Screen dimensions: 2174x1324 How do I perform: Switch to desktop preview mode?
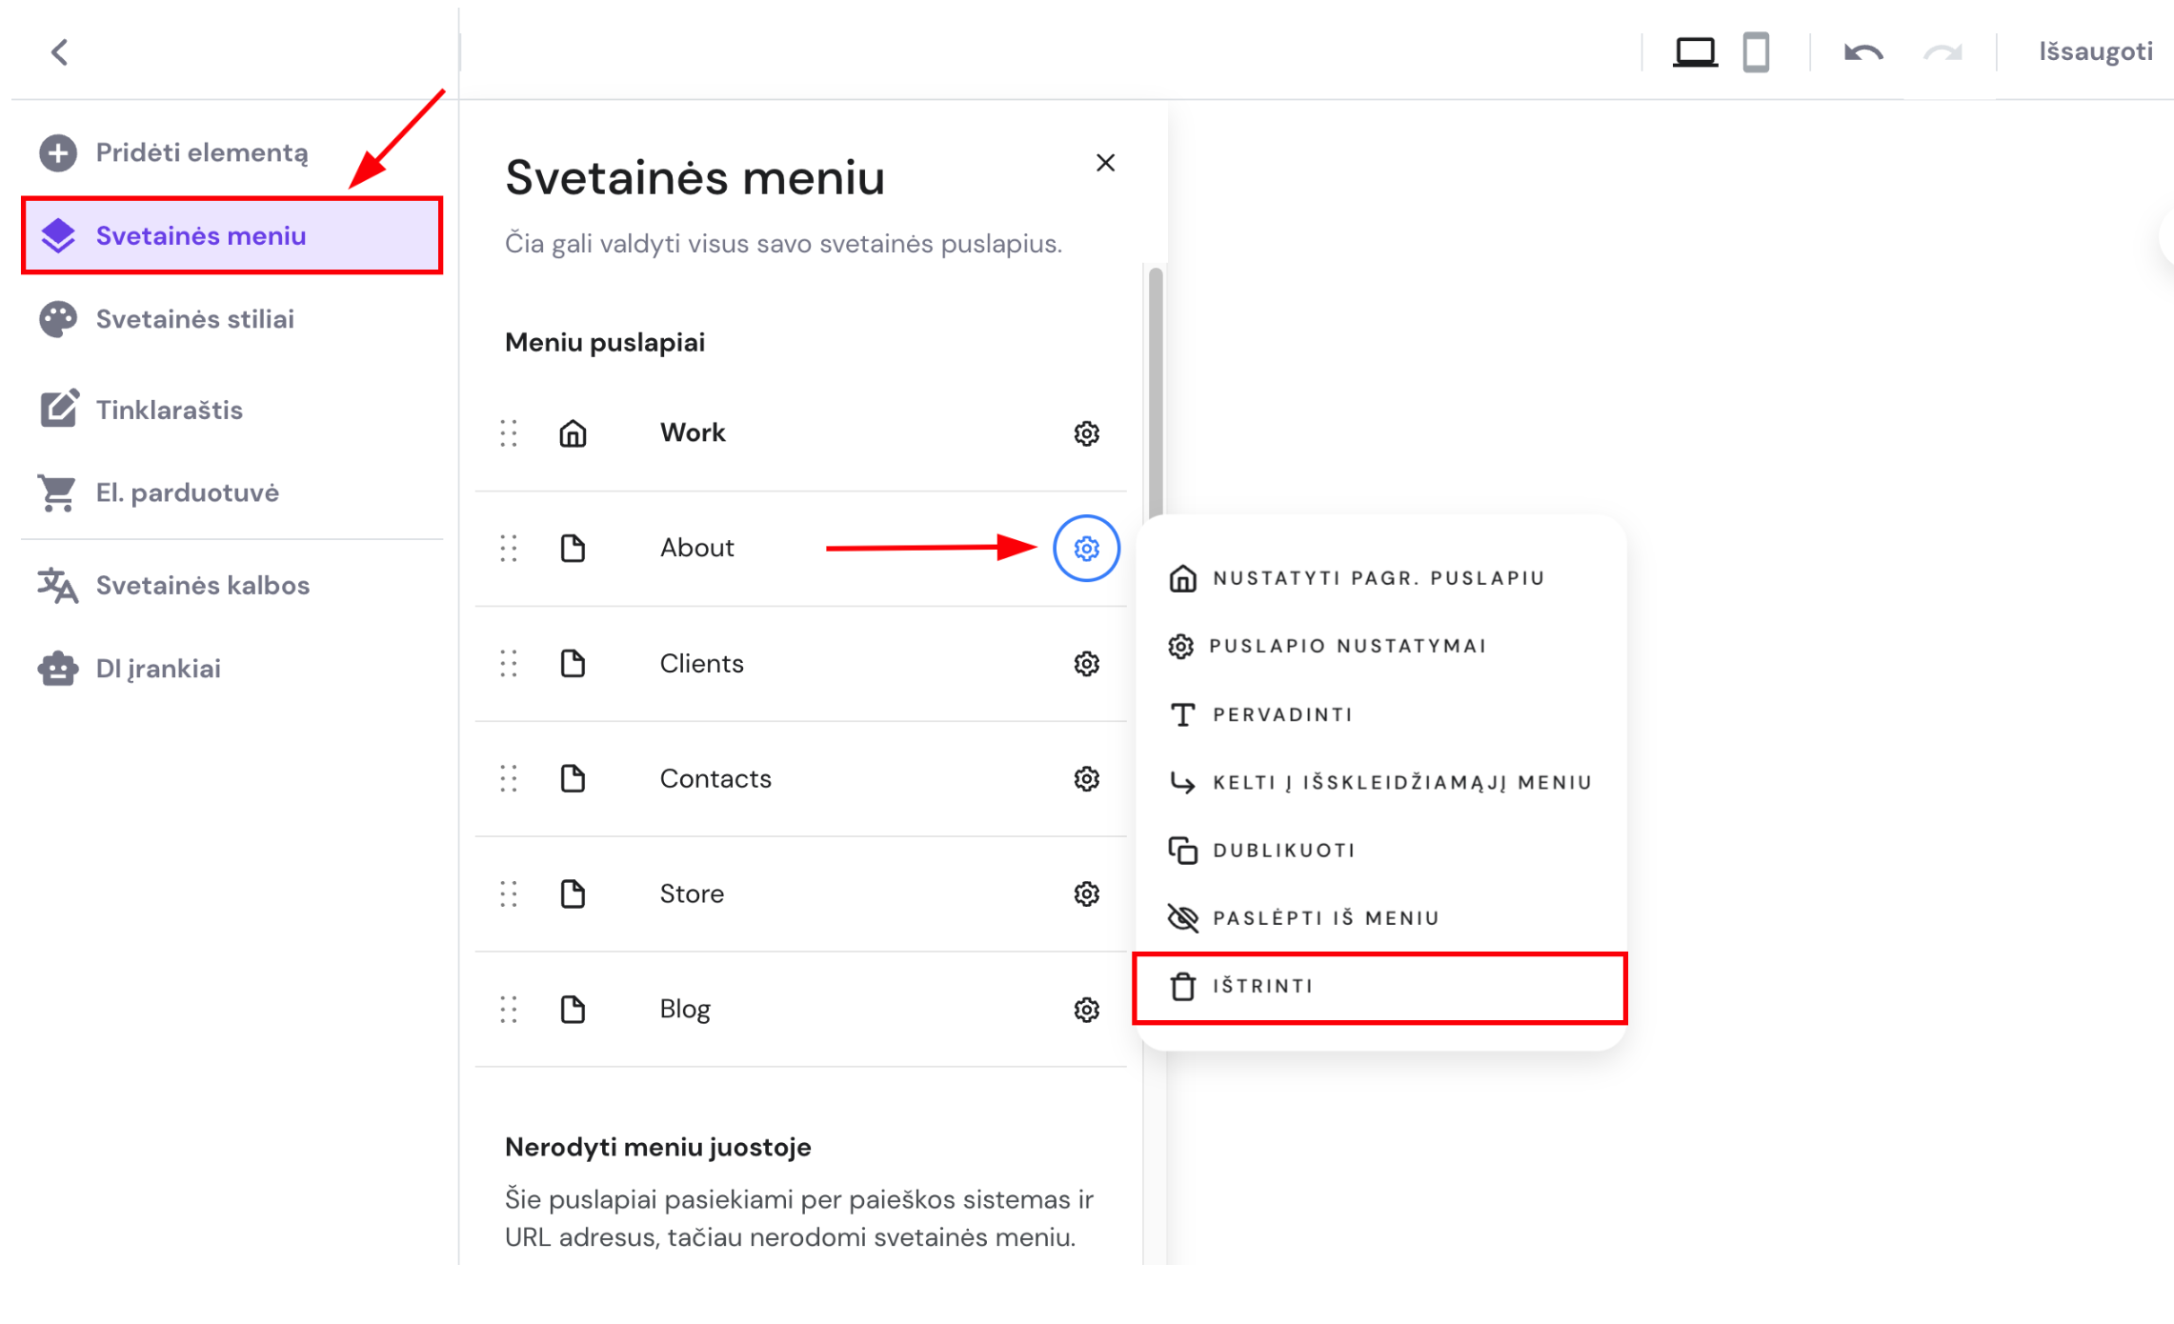tap(1695, 51)
